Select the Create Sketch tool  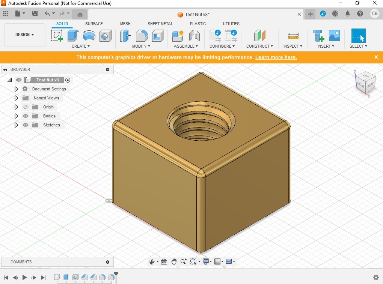coord(57,36)
